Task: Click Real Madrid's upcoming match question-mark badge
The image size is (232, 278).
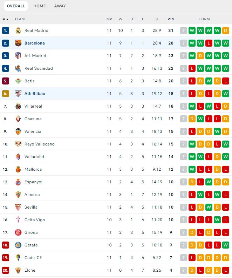Action: (x=183, y=30)
